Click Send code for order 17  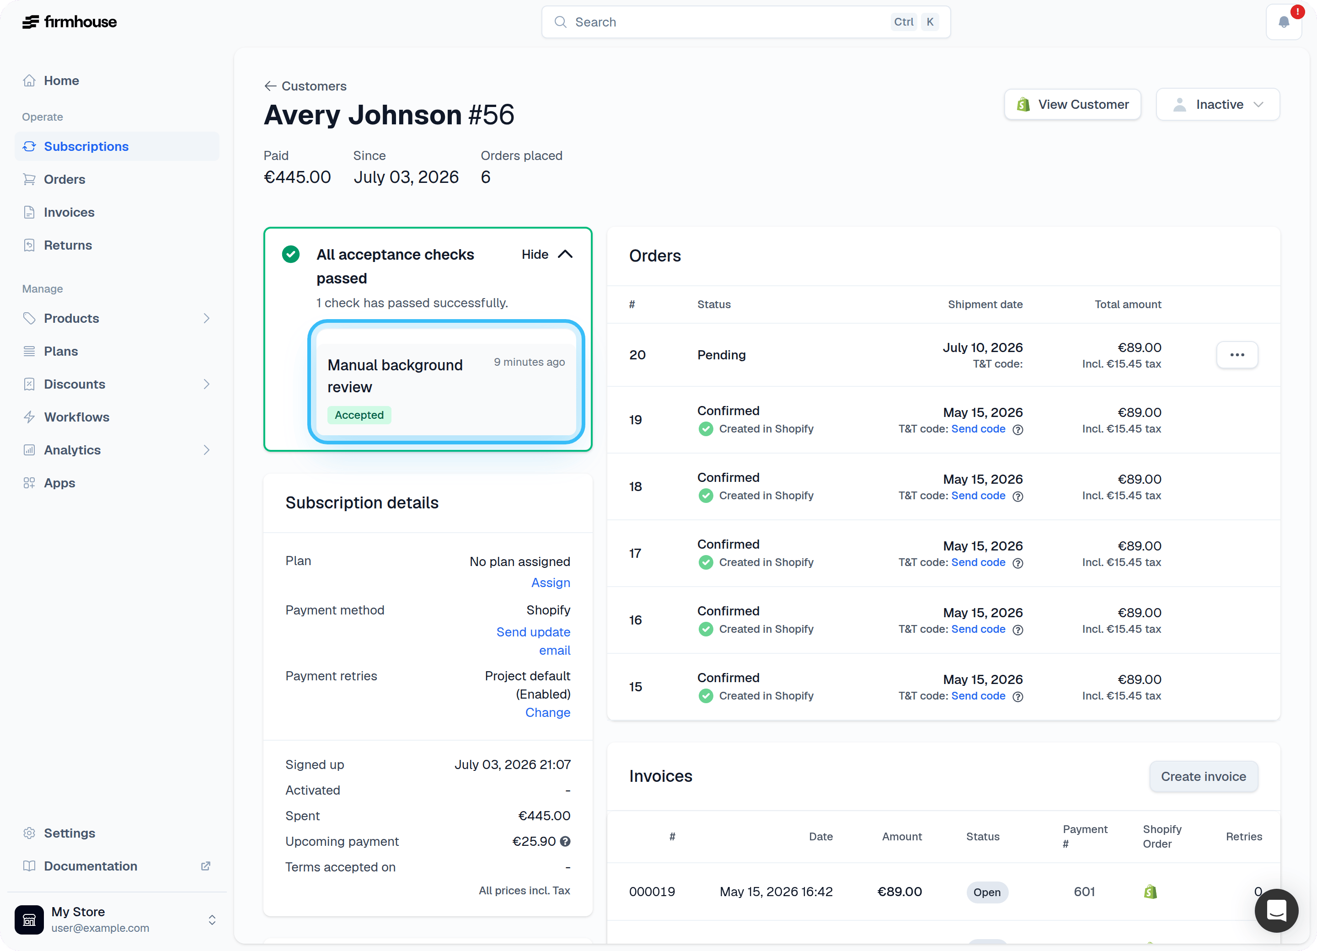[978, 562]
